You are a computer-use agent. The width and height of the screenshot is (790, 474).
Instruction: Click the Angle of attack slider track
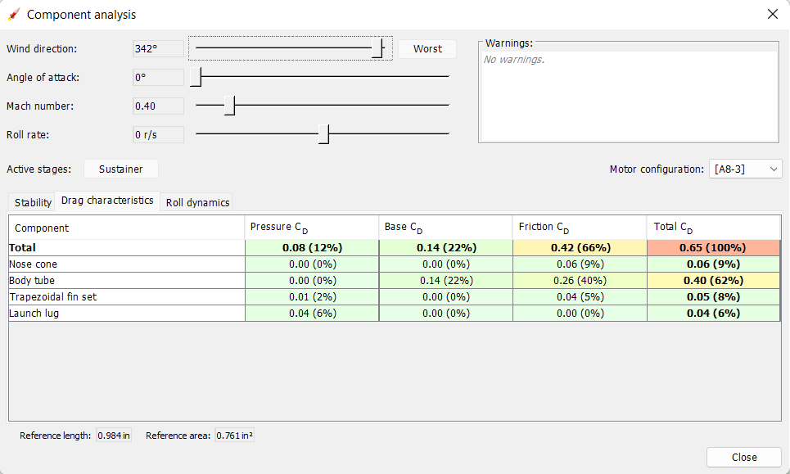(x=327, y=77)
